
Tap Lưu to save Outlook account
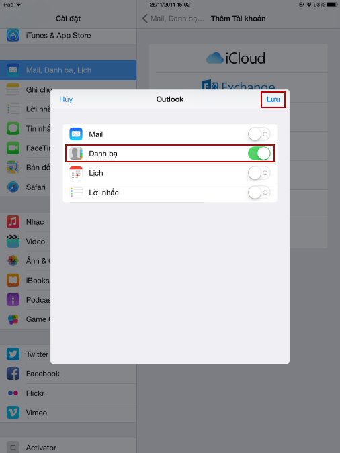click(273, 99)
